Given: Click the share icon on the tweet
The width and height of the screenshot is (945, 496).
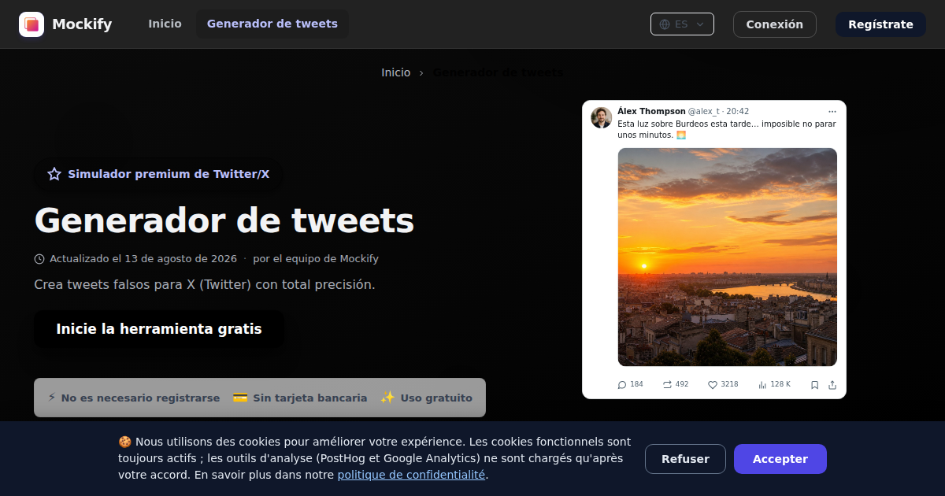Looking at the screenshot, I should point(832,385).
